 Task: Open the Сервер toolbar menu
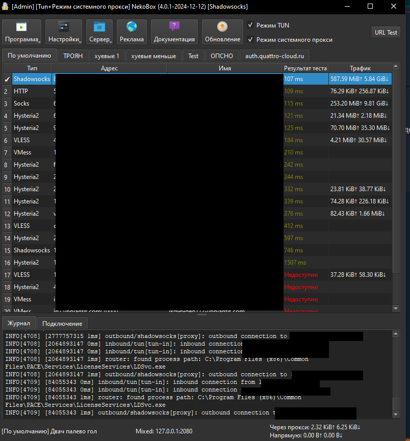point(99,32)
